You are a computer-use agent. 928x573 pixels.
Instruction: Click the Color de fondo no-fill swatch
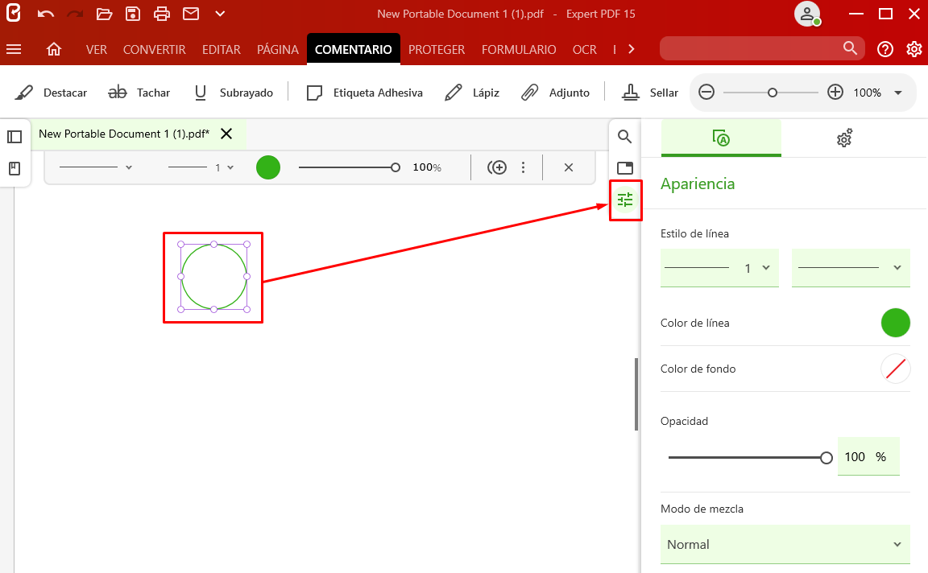[896, 369]
